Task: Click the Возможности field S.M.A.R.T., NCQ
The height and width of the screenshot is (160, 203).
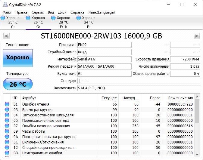Action: point(139,88)
